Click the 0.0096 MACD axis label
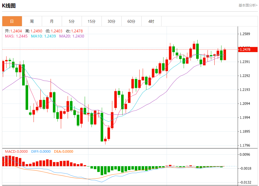Viewport: 259px width, 186px height. [245, 155]
